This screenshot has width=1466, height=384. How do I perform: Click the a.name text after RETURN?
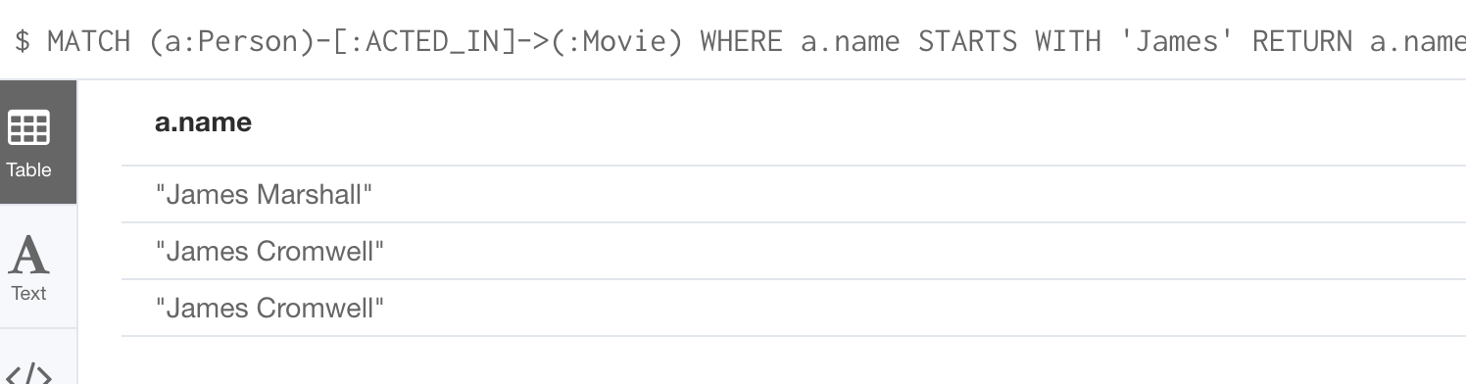(1418, 41)
